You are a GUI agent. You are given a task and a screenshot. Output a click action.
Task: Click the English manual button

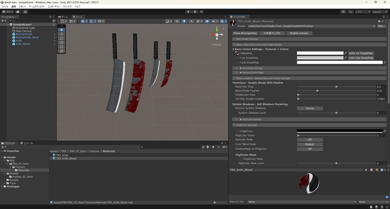[x=299, y=33]
